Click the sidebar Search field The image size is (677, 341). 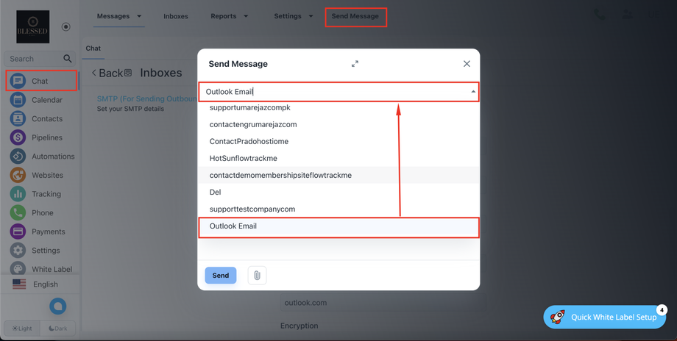[33, 59]
